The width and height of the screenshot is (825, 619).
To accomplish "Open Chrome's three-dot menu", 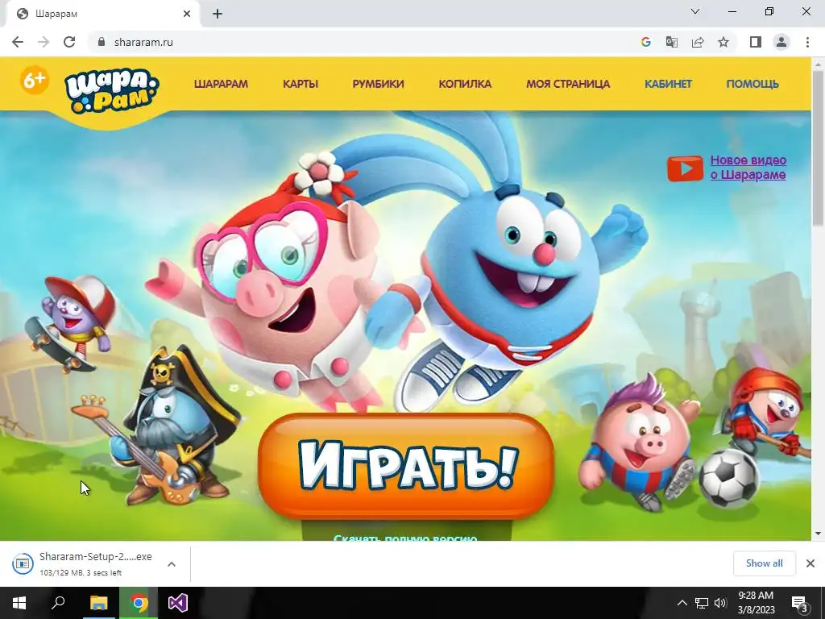I will [807, 42].
